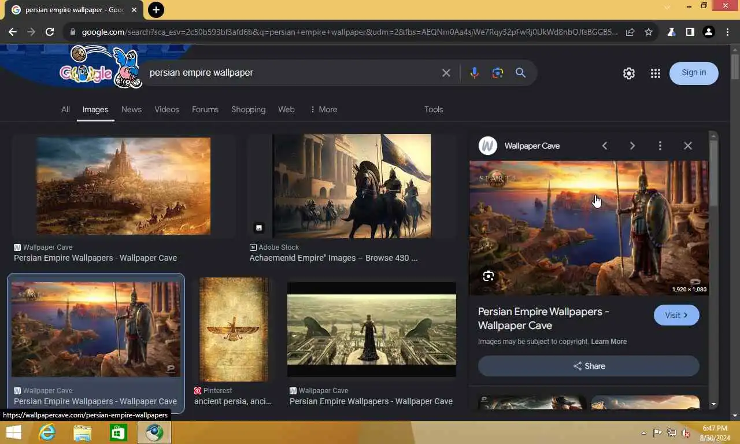The width and height of the screenshot is (740, 444).
Task: Visit the Wallpaper Cave page
Action: (x=676, y=315)
